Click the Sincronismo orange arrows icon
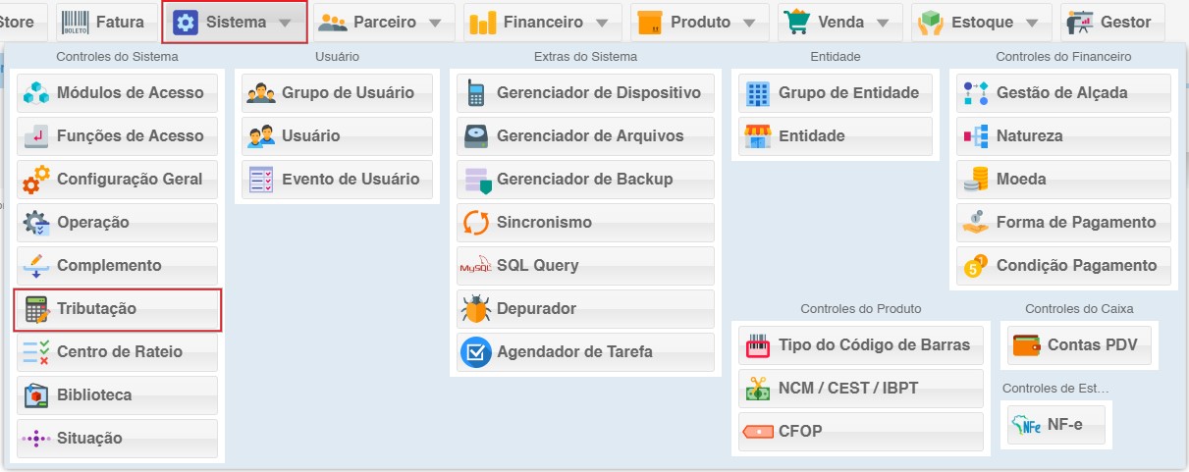Image resolution: width=1189 pixels, height=472 pixels. [475, 223]
